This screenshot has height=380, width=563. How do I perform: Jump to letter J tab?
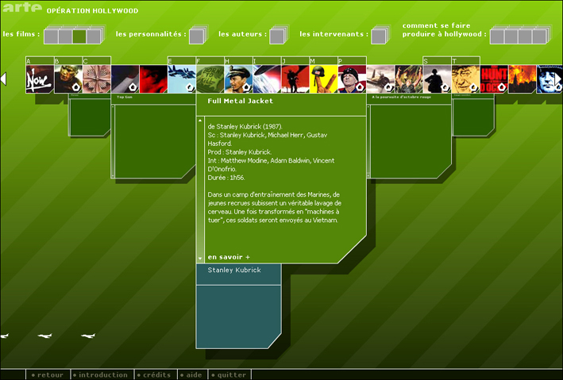pyautogui.click(x=295, y=60)
